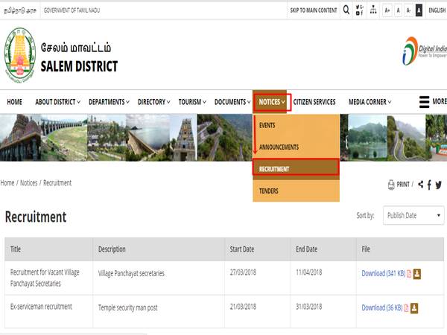The image size is (447, 335).
Task: Open the social media links icon
Action: pyautogui.click(x=360, y=10)
